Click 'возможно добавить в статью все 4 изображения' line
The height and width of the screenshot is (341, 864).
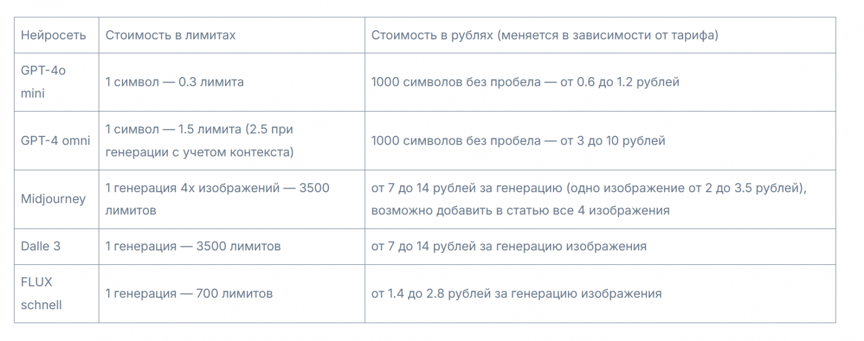coord(520,210)
